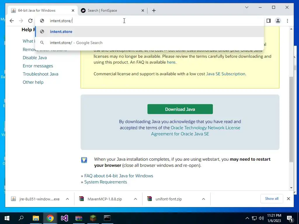The width and height of the screenshot is (299, 224).
Task: Open the Minecraft block taskbar icon
Action: pos(93,218)
